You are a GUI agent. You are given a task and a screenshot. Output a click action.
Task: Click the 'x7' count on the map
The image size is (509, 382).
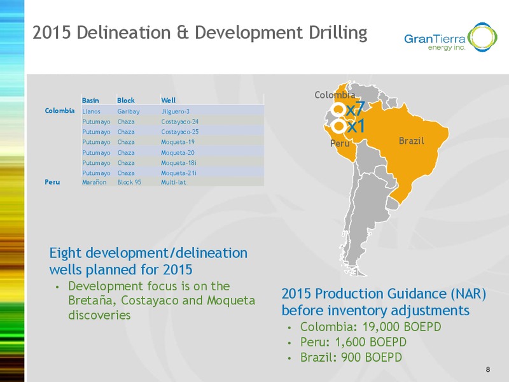[356, 109]
